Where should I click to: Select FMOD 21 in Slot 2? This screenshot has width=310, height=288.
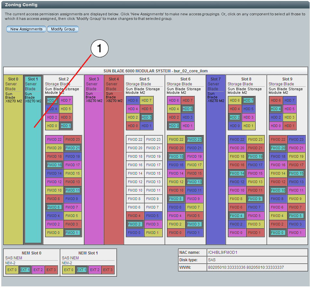[x=73, y=148]
